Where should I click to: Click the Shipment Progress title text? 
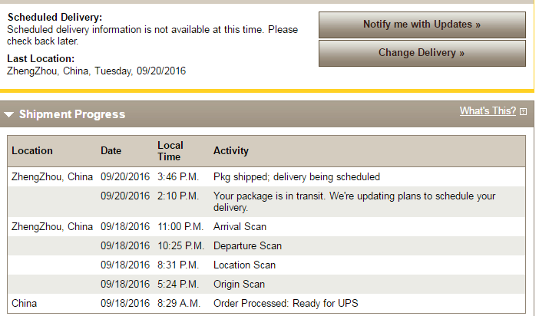[72, 115]
